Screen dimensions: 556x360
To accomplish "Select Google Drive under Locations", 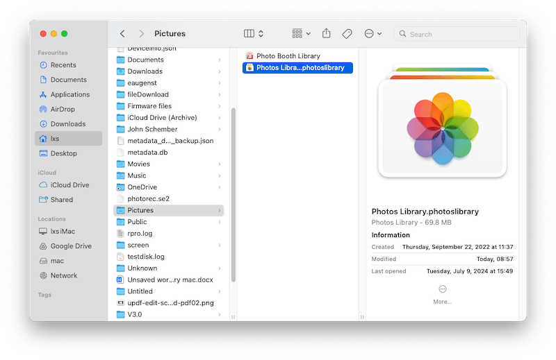I will [x=71, y=246].
